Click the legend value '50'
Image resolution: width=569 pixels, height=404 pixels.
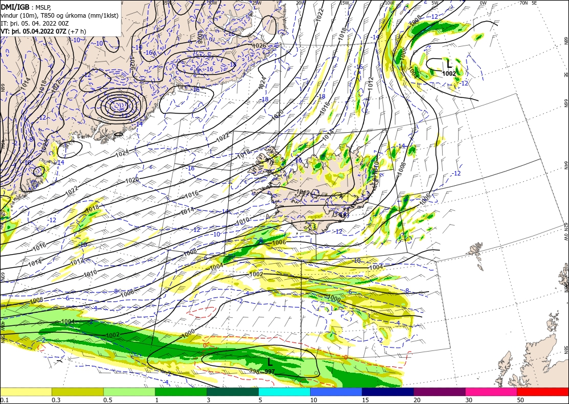click(521, 400)
